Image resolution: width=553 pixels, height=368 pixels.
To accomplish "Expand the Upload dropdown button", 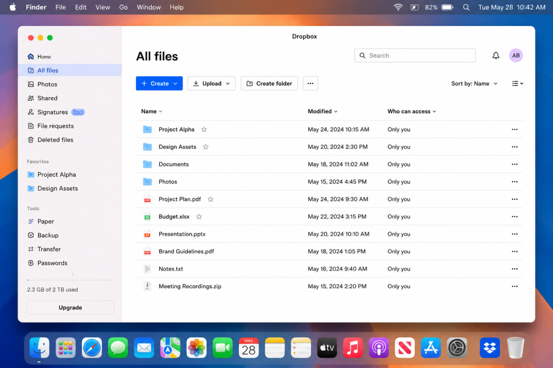I will 211,84.
